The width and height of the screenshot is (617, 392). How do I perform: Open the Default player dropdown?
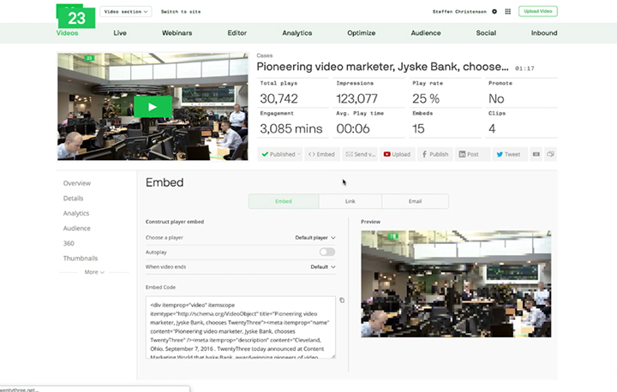tap(314, 237)
